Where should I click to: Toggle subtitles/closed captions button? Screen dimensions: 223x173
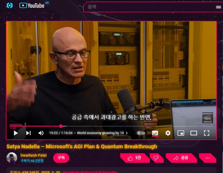click(x=155, y=133)
